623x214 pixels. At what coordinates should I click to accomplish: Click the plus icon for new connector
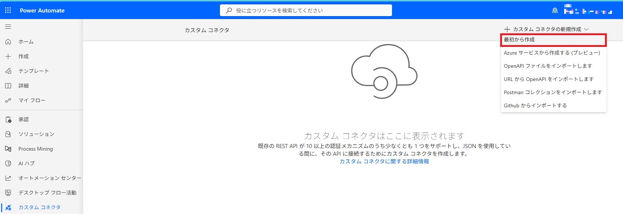point(507,29)
